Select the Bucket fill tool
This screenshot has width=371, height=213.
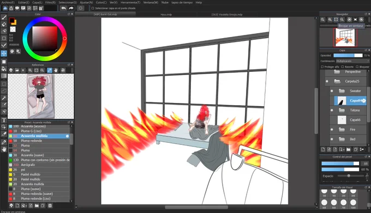4,69
